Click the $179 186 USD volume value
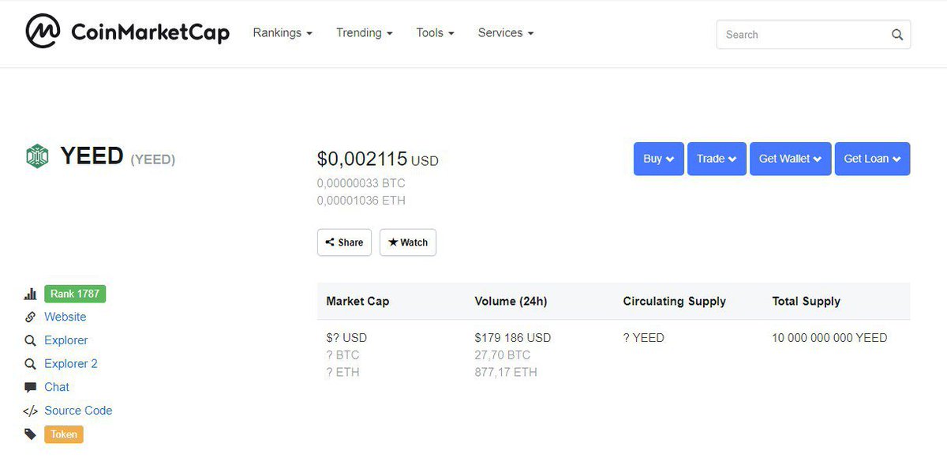Image resolution: width=947 pixels, height=473 pixels. (513, 338)
